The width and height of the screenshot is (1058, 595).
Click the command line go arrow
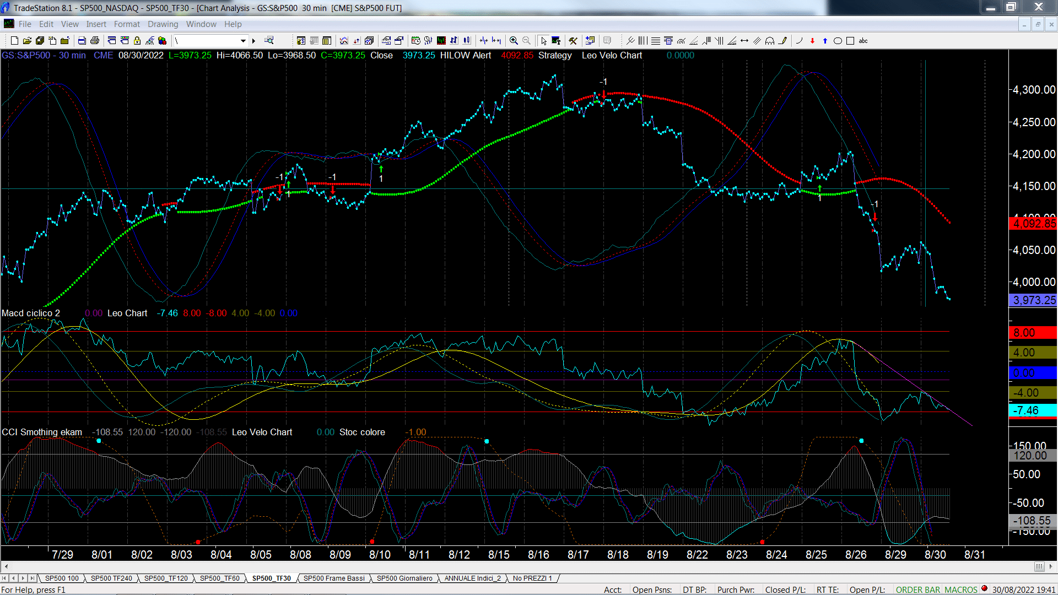pyautogui.click(x=254, y=41)
